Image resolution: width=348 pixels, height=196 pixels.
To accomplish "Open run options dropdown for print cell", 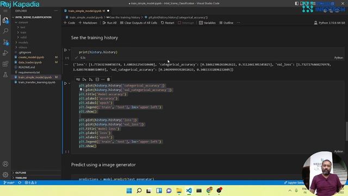I will [x=69, y=50].
